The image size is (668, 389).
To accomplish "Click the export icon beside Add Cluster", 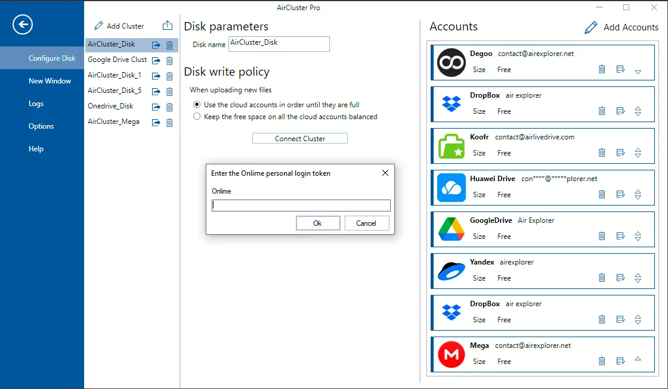I will coord(168,26).
